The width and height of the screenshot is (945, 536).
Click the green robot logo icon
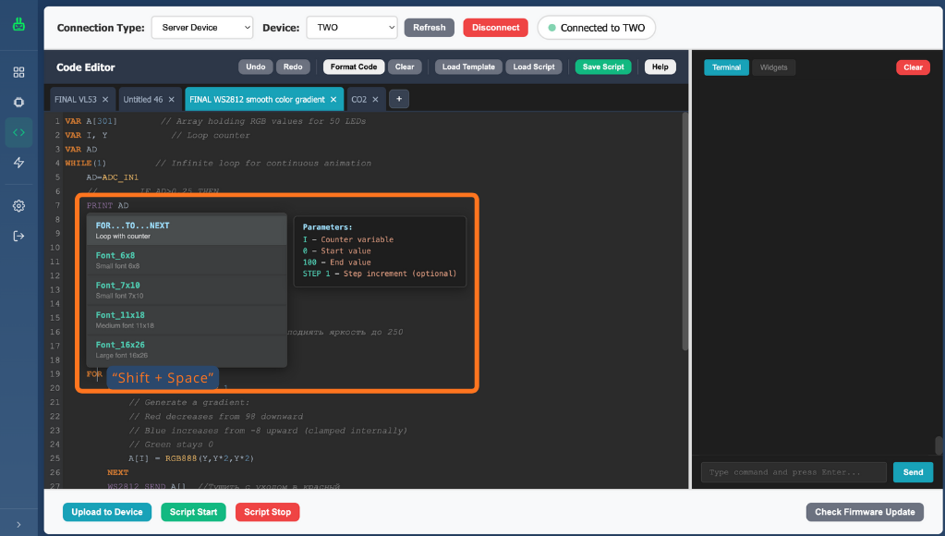pos(18,24)
